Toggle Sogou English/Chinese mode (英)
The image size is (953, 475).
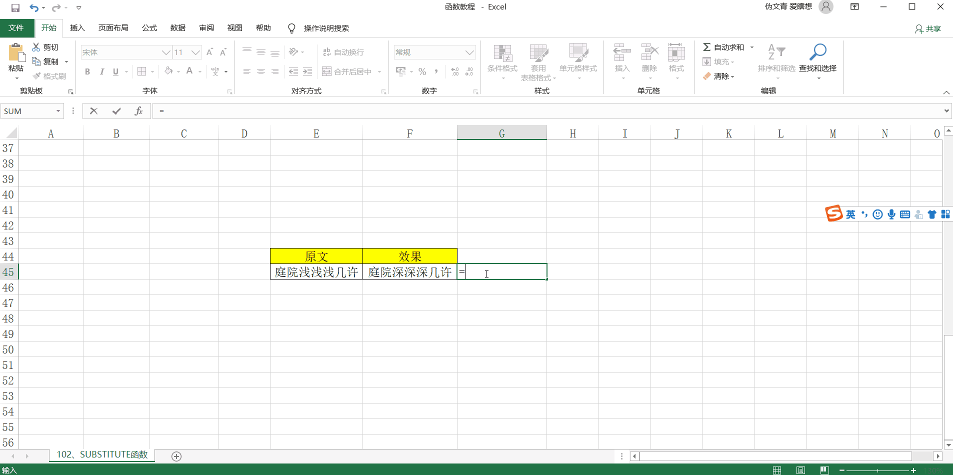click(x=850, y=214)
